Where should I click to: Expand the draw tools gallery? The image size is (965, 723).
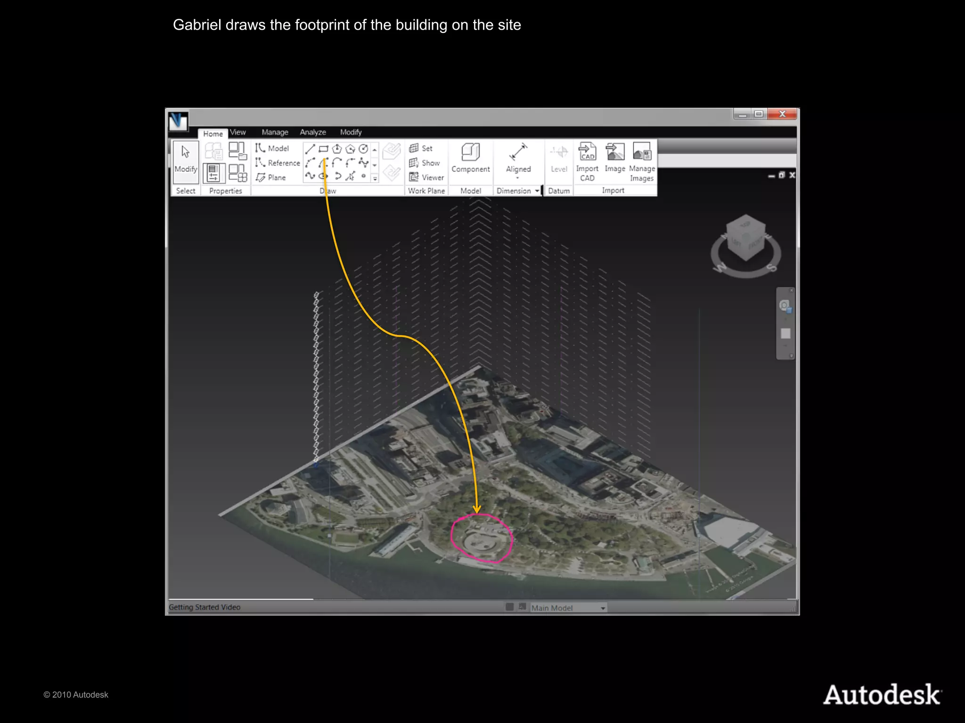(x=375, y=178)
